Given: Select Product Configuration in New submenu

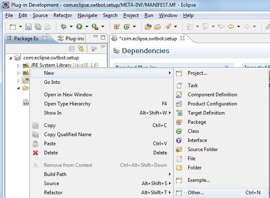Looking at the screenshot, I should coord(221,104).
